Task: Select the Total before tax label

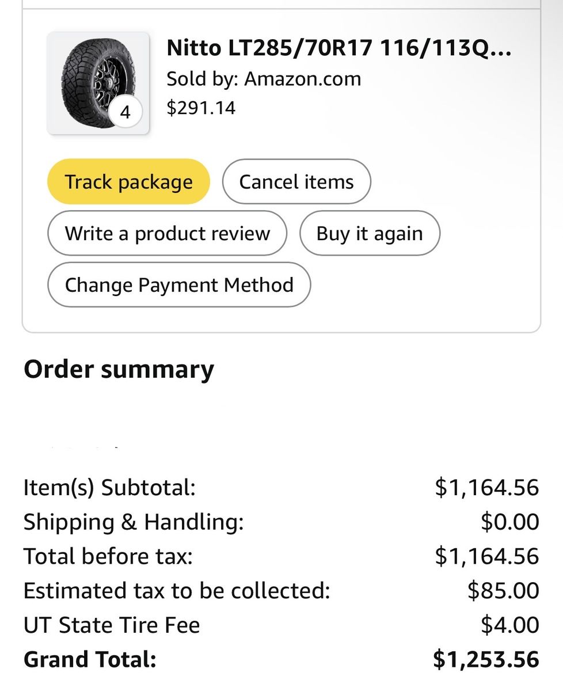Action: (x=108, y=557)
